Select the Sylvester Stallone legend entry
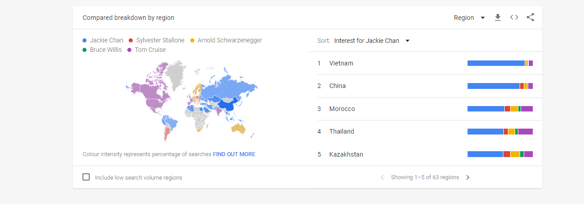The width and height of the screenshot is (584, 204). (157, 40)
